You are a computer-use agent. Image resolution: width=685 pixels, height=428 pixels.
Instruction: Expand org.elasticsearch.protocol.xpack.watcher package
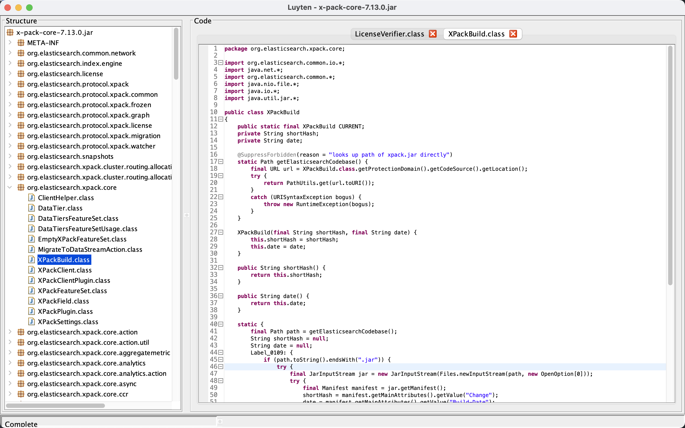[x=10, y=146]
